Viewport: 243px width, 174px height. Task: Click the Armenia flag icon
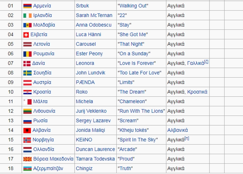27,6
